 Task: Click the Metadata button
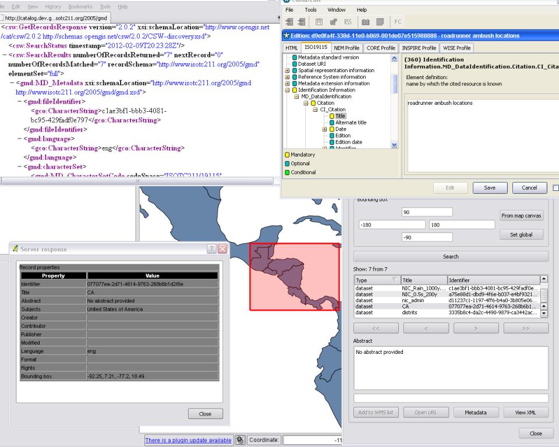coord(476,413)
